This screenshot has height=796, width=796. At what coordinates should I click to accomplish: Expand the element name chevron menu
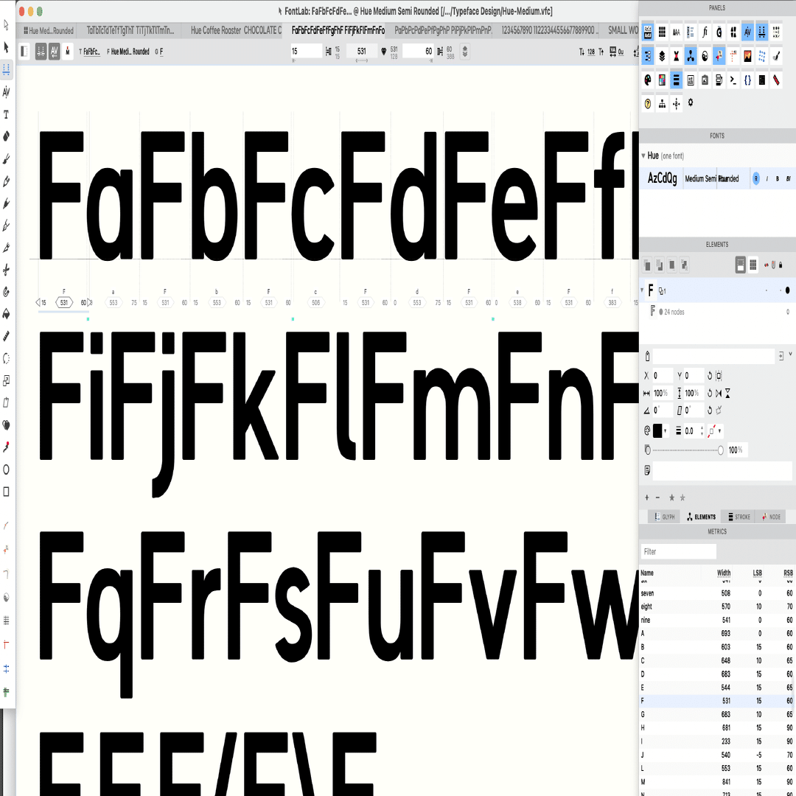(x=790, y=355)
